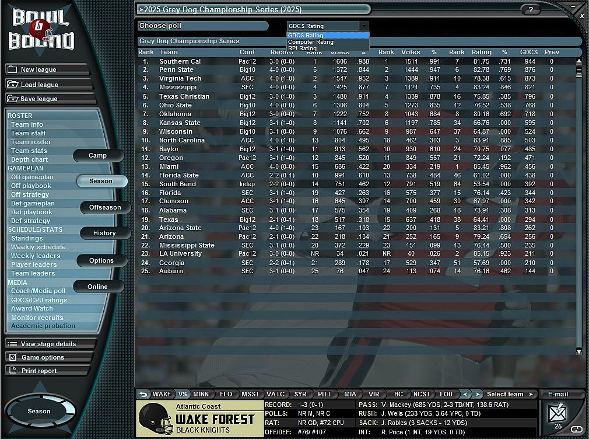Click the History button
Screen dimensions: 589x439
105,233
